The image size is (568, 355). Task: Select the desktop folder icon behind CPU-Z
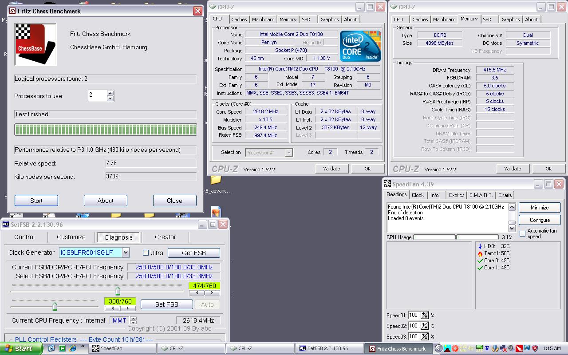pyautogui.click(x=216, y=180)
